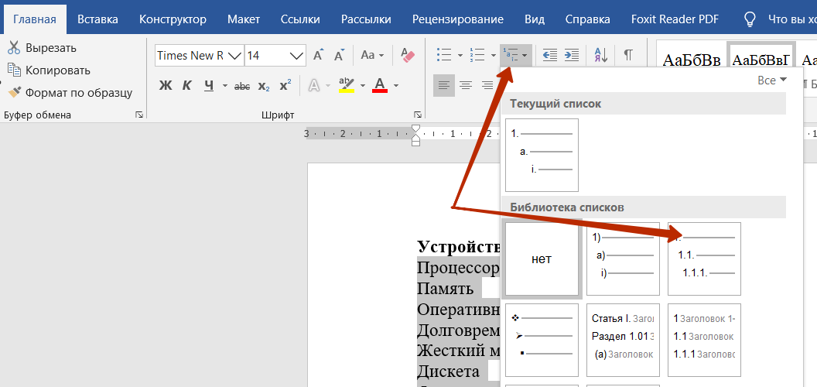Choose the 'нет' list option
The width and height of the screenshot is (817, 387).
click(542, 259)
